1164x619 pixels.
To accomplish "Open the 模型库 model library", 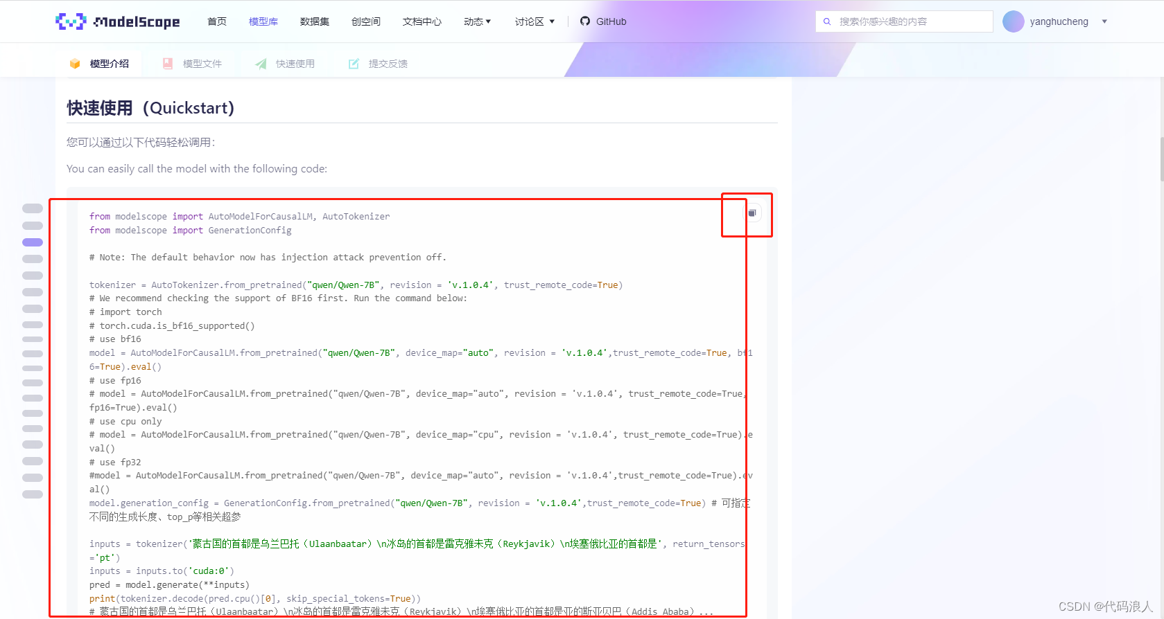I will click(x=263, y=21).
